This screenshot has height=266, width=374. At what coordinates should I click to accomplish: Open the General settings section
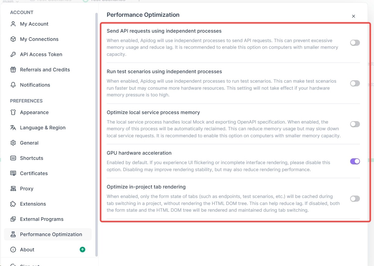point(29,143)
